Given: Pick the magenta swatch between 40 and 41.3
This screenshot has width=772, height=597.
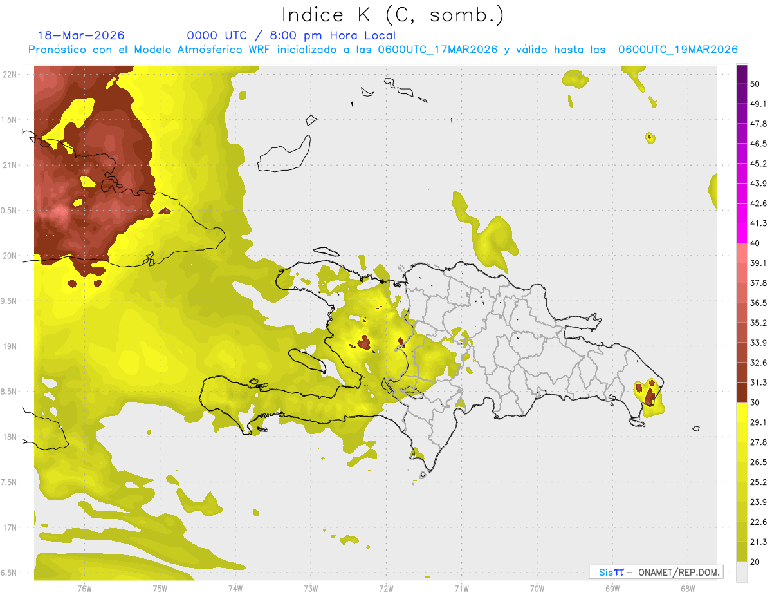Looking at the screenshot, I should click(x=742, y=233).
